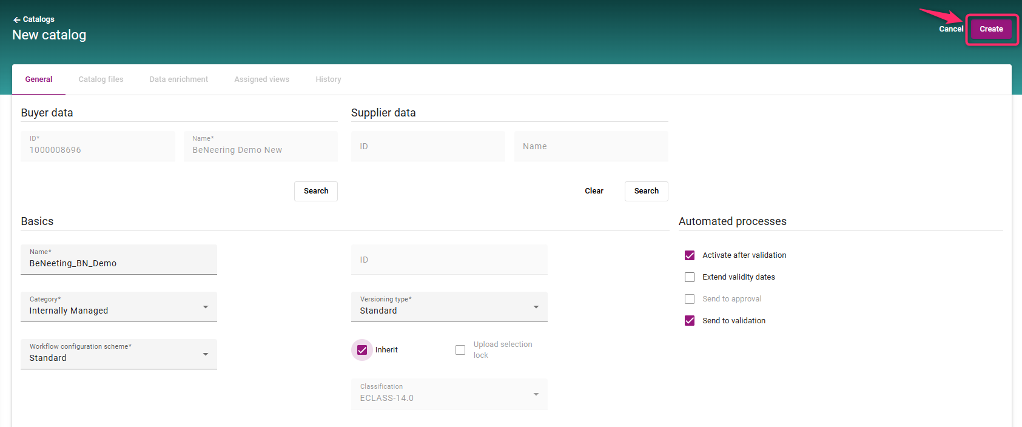Enable Extend validity dates checkbox
1022x427 pixels.
[x=690, y=277]
